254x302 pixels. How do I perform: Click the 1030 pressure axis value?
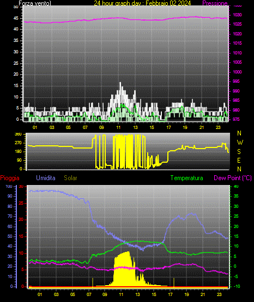(x=238, y=15)
